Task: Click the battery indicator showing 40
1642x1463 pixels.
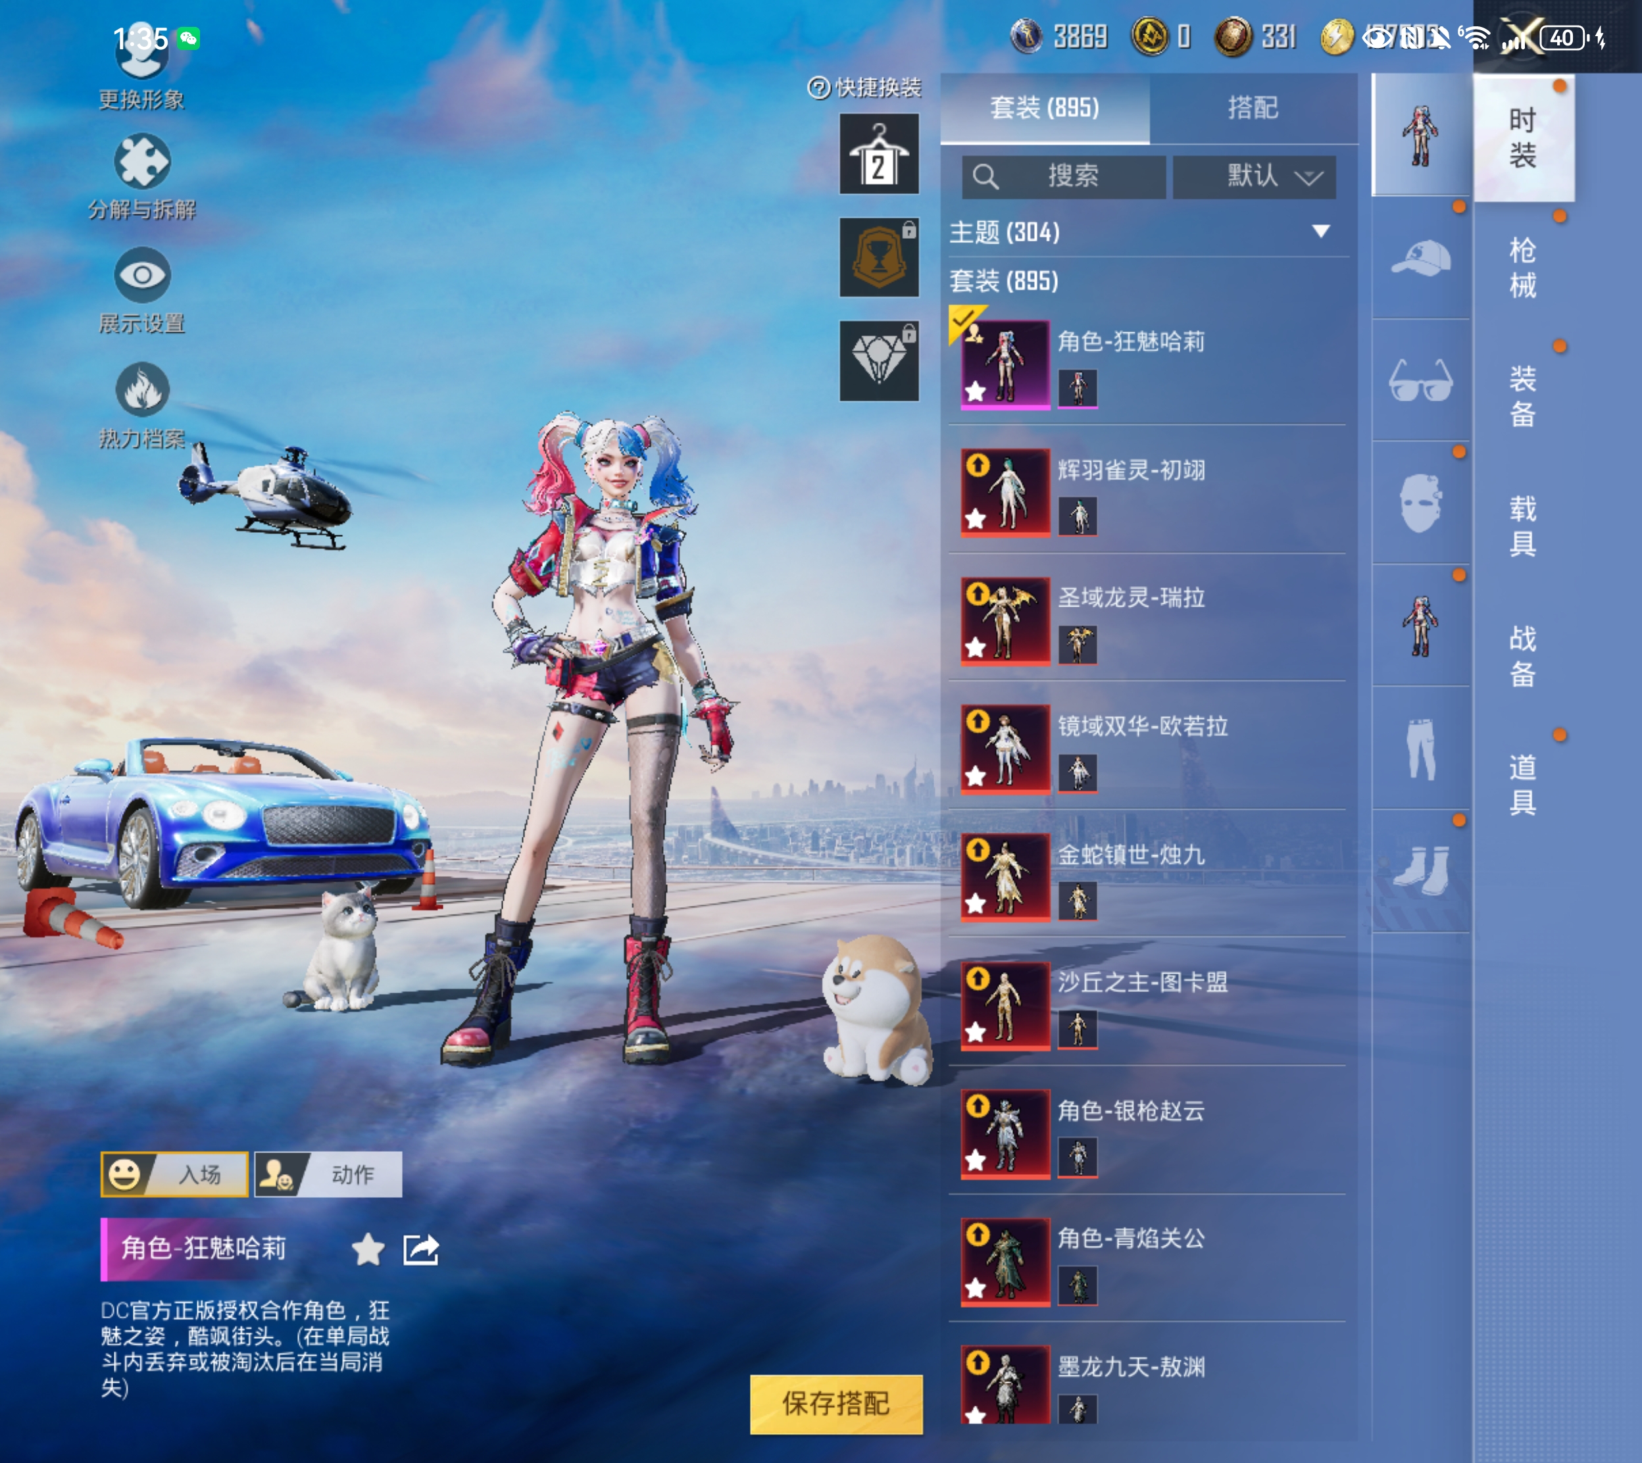Action: coord(1562,37)
